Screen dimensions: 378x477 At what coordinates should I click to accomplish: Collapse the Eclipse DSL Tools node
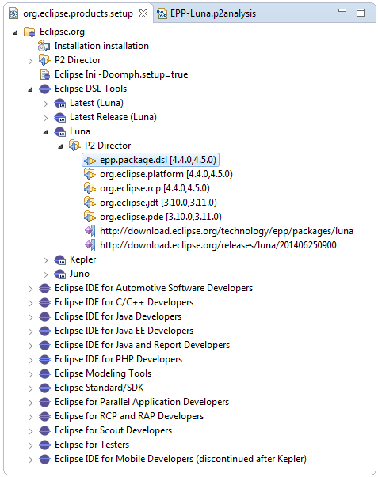pos(30,89)
